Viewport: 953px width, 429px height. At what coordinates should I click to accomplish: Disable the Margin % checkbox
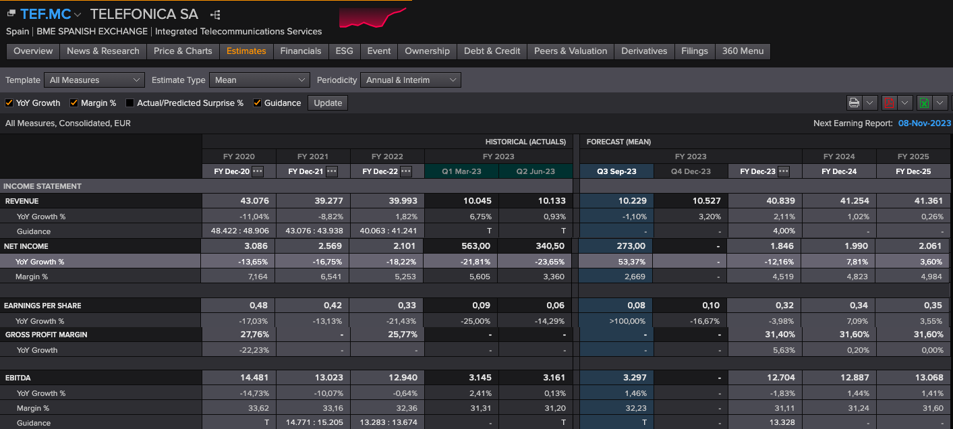click(x=74, y=103)
